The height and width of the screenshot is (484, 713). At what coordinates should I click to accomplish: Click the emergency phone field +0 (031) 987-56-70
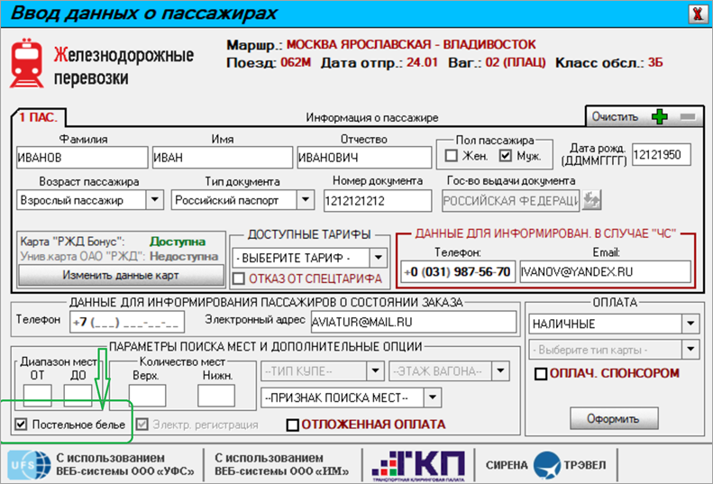458,271
